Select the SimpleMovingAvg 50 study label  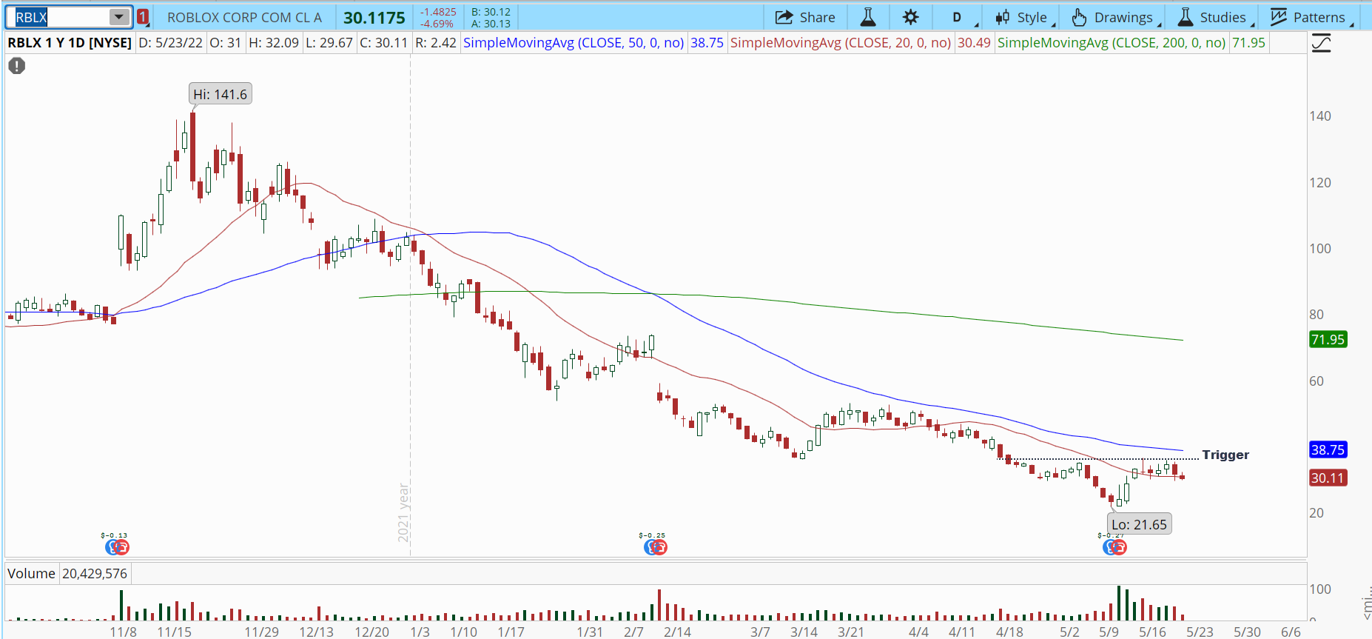(x=574, y=43)
